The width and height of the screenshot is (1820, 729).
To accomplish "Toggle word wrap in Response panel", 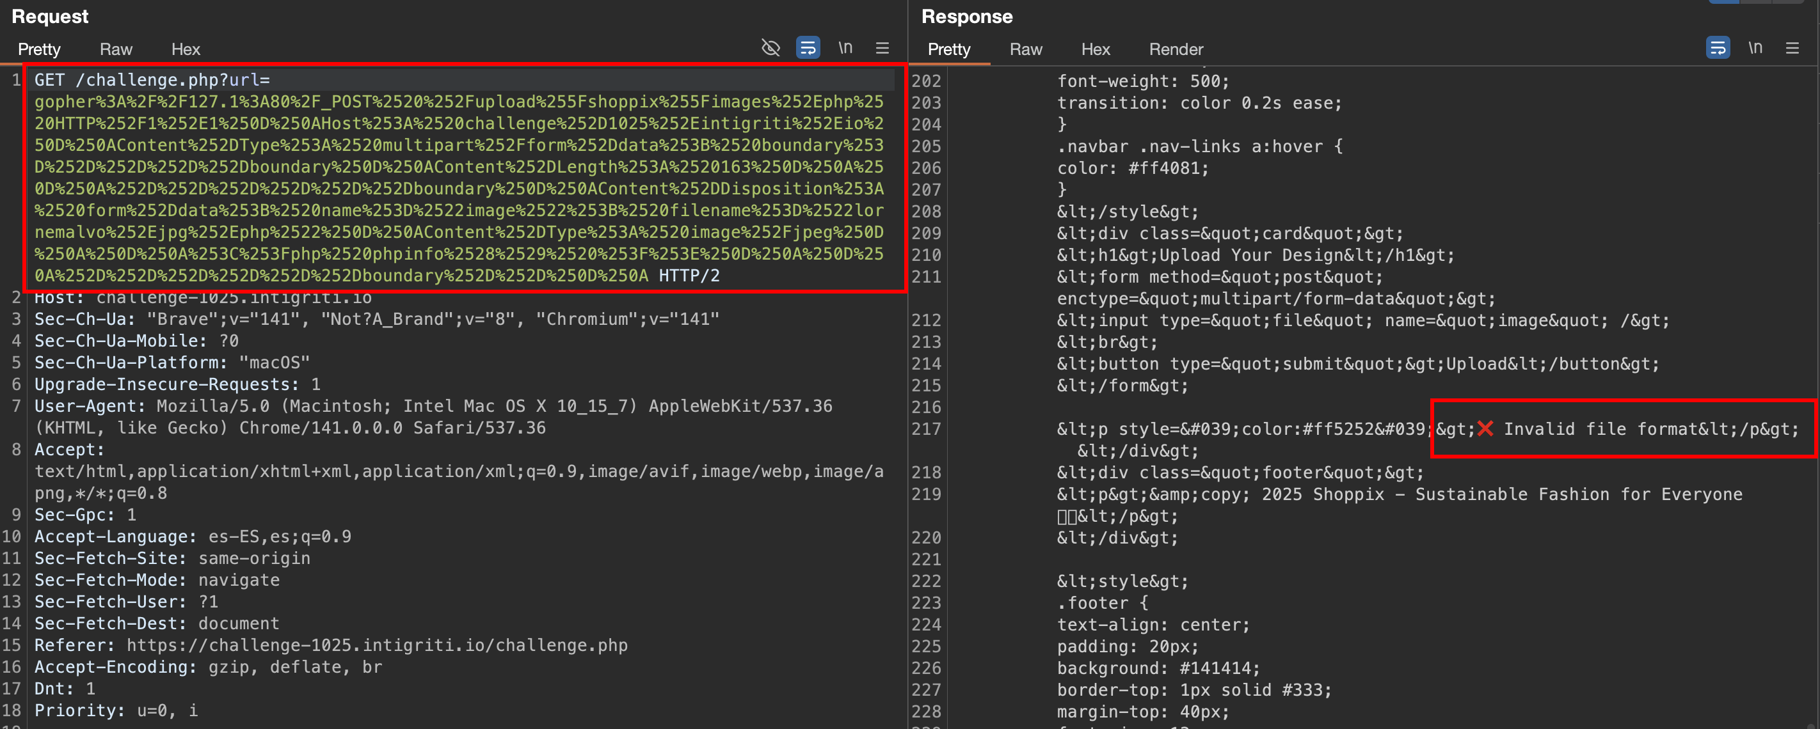I will [x=1718, y=48].
